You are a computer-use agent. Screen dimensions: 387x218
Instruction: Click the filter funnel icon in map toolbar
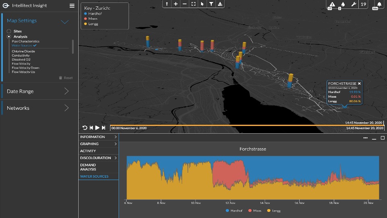click(211, 4)
